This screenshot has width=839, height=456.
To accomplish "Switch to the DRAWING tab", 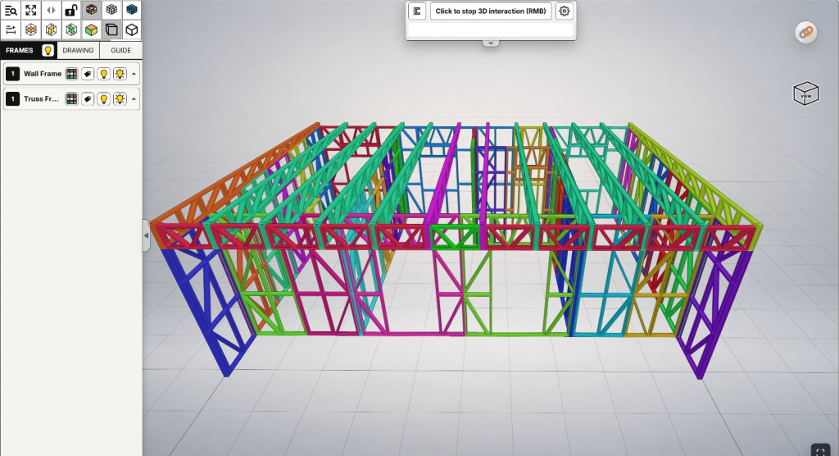I will [78, 50].
